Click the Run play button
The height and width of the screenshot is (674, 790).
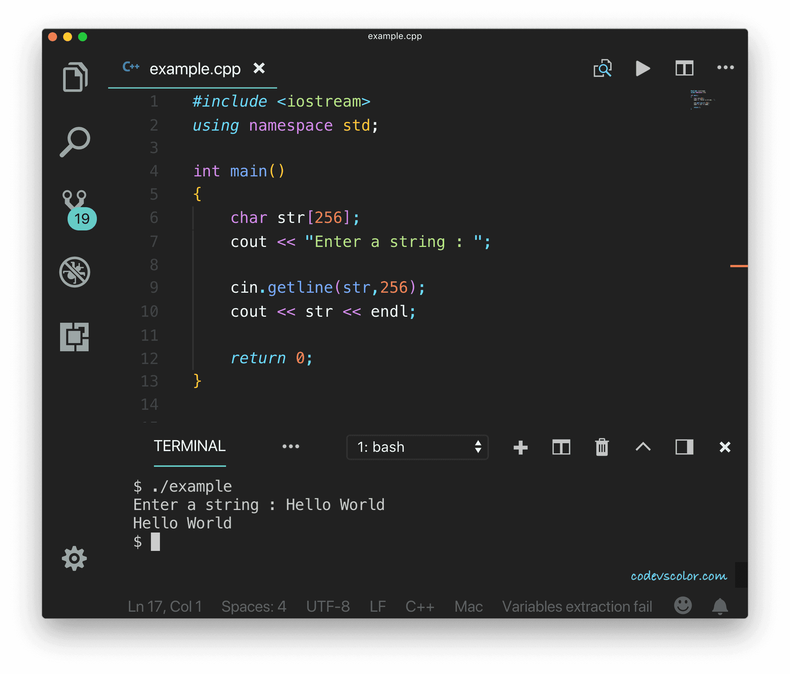(643, 69)
